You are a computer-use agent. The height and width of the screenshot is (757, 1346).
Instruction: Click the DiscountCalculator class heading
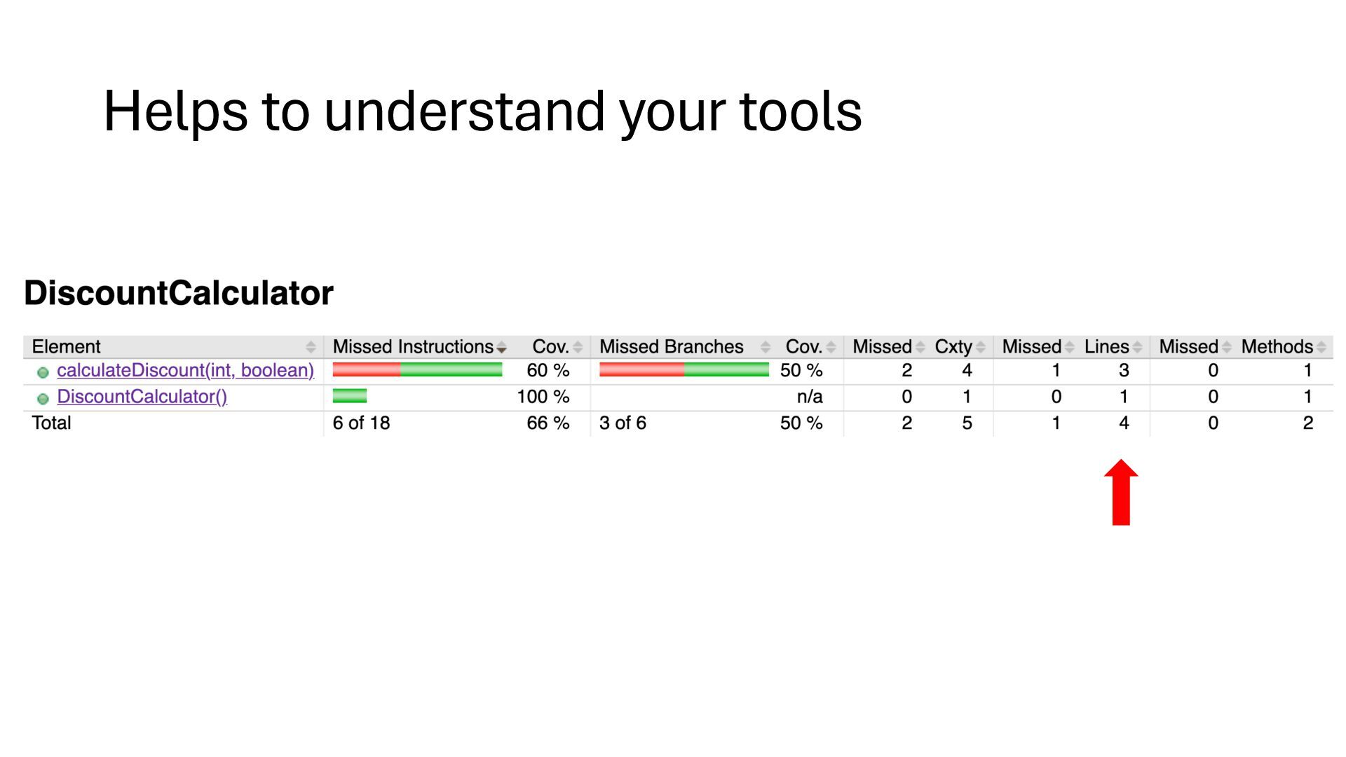[179, 293]
